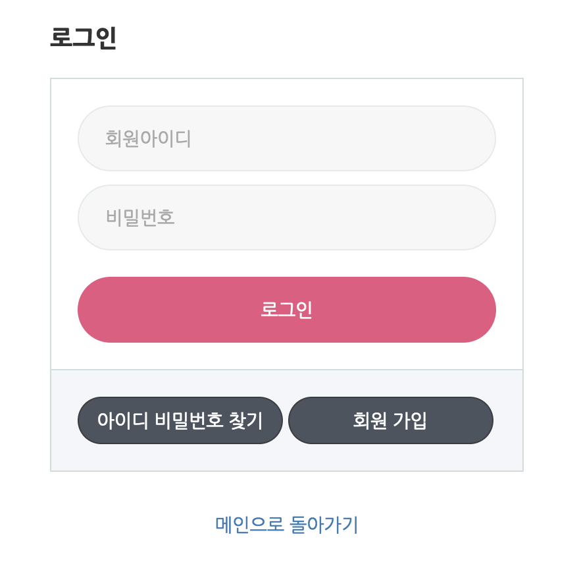This screenshot has width=579, height=572.
Task: Click the blue 메인으로 돌아가기 text
Action: (286, 525)
